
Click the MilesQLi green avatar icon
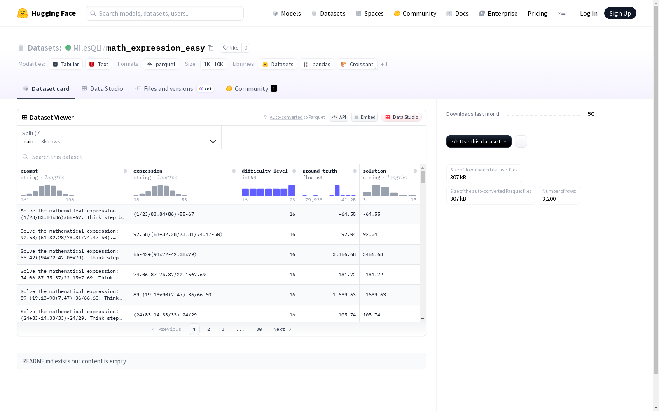pyautogui.click(x=68, y=48)
